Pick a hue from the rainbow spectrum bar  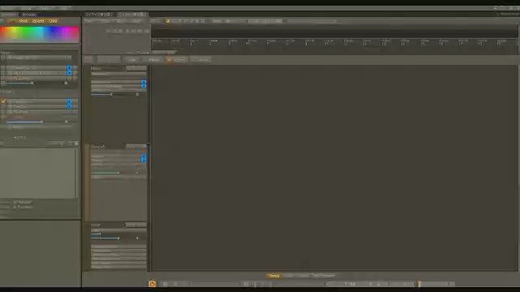click(40, 34)
